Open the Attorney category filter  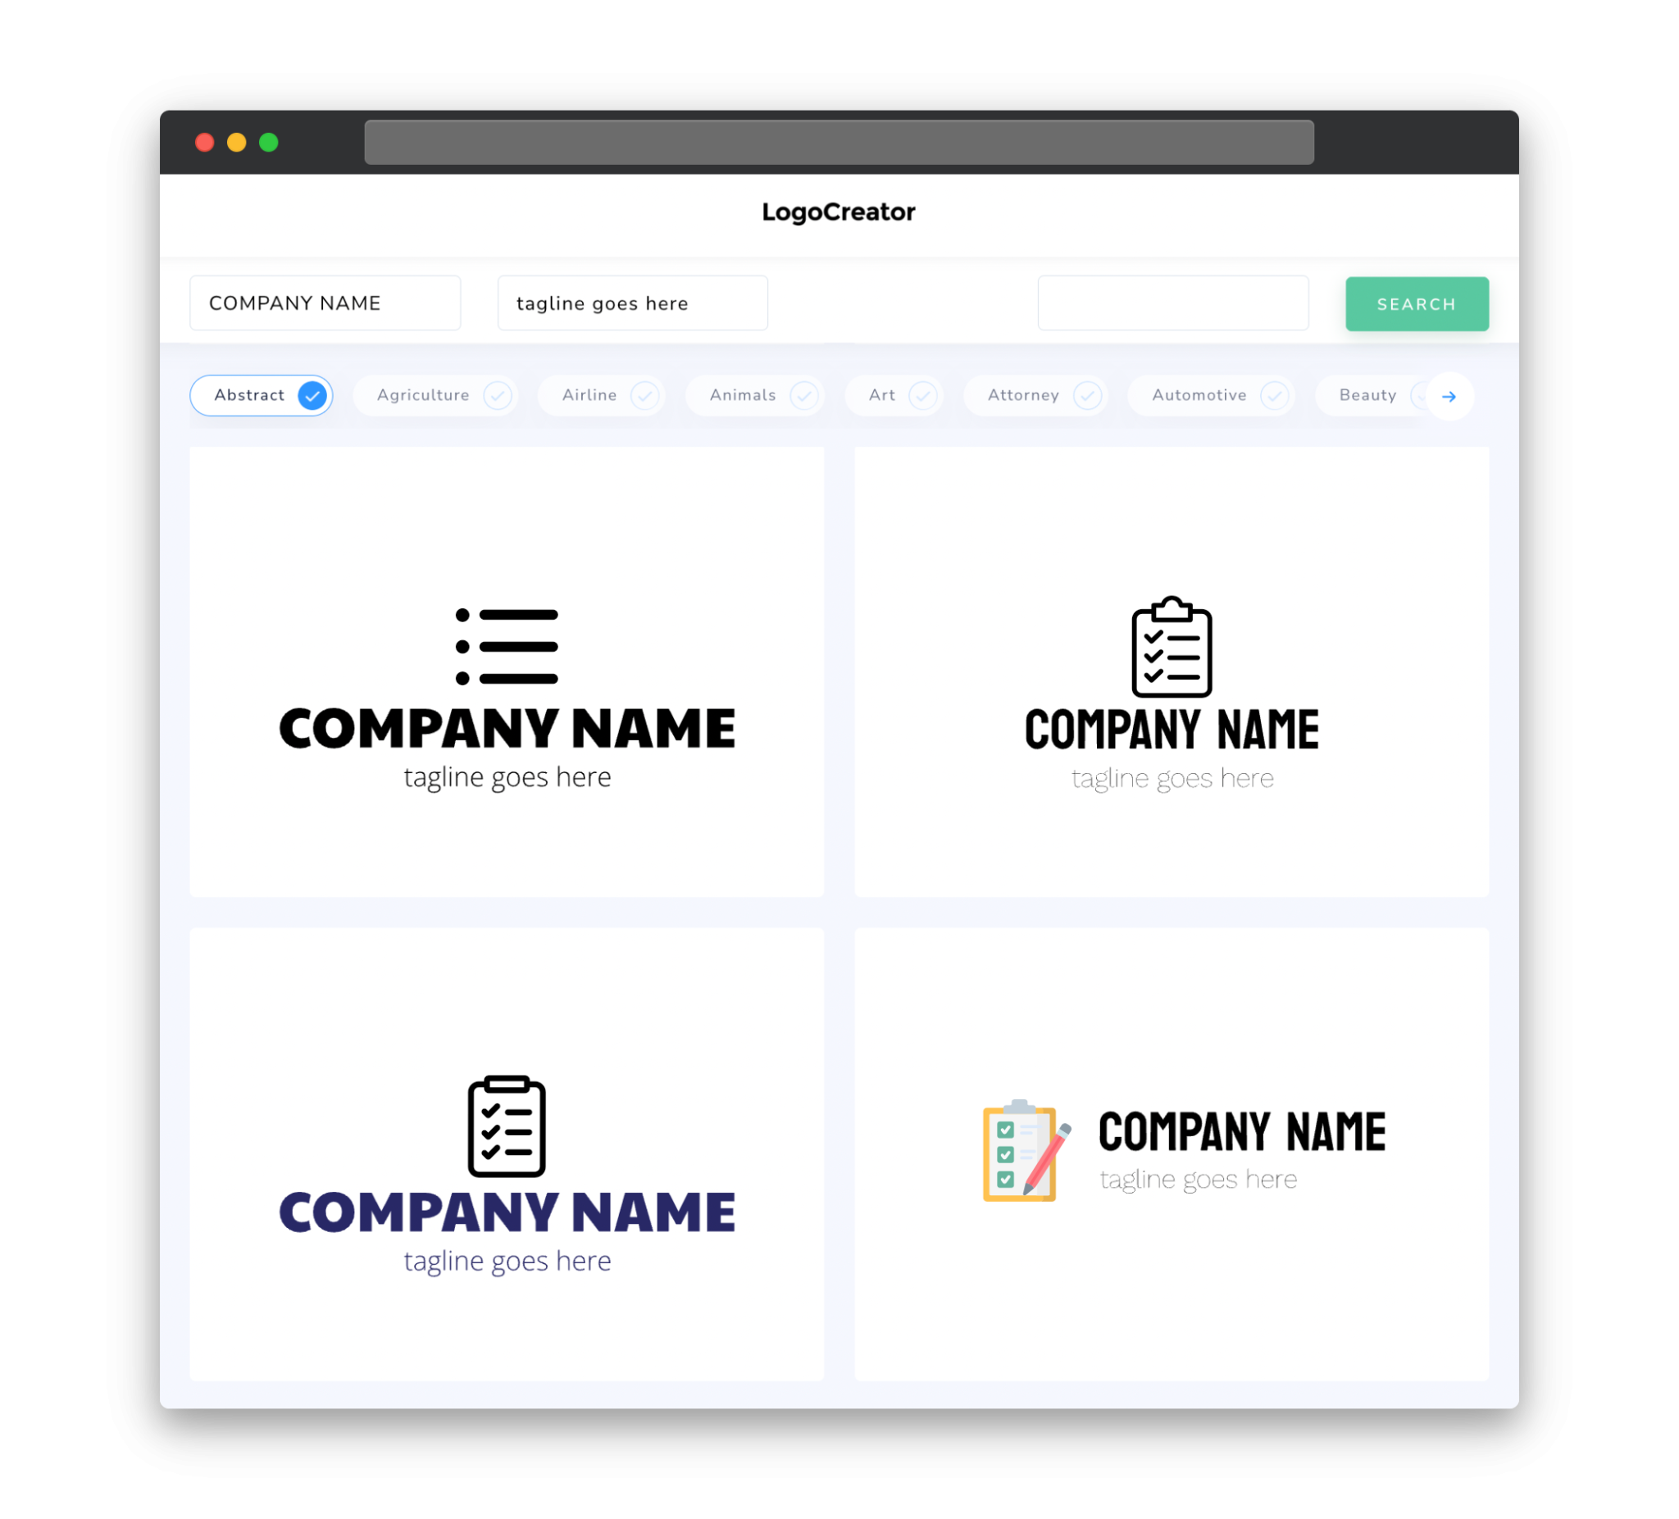pyautogui.click(x=1024, y=395)
